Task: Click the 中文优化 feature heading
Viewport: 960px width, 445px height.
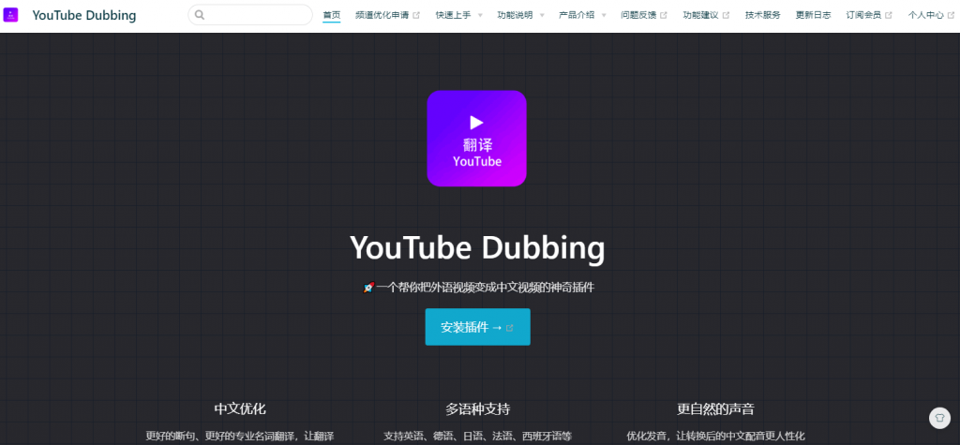Action: tap(240, 408)
